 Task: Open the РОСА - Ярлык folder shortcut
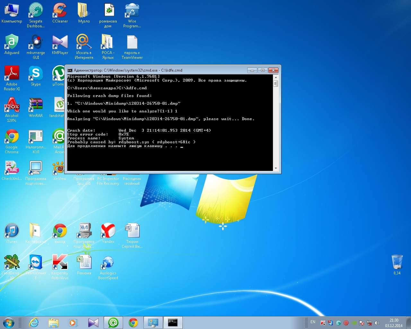[x=108, y=47]
